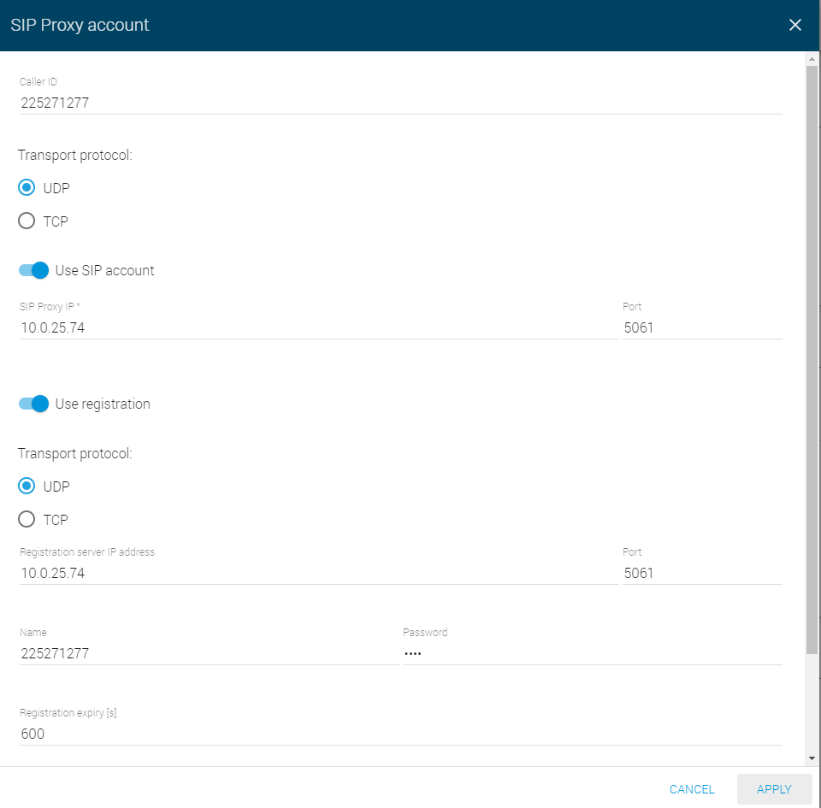Disable the Use SIP account switch
The width and height of the screenshot is (821, 808).
point(33,270)
